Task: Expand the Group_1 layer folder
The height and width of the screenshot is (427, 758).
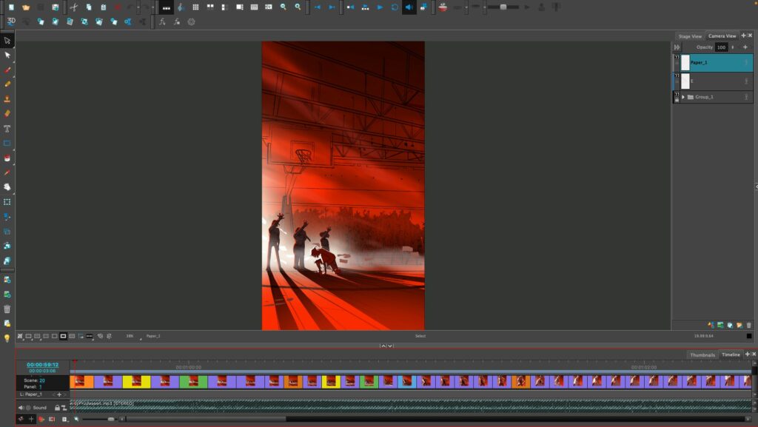Action: (683, 97)
